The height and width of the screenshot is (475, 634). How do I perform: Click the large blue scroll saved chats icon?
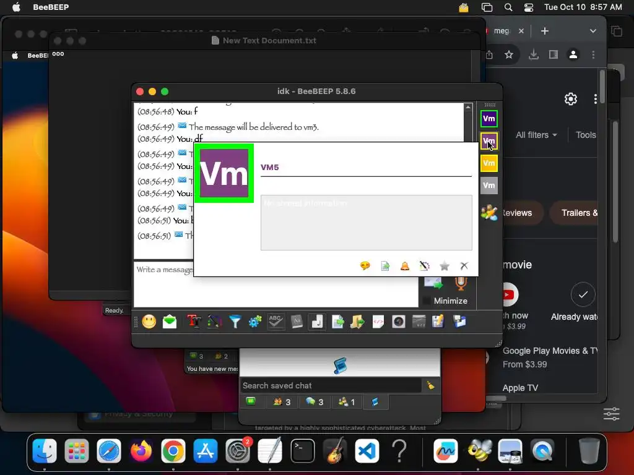point(340,365)
